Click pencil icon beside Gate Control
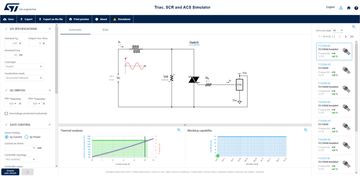Viewport: 360px width, 176px height. click(6, 125)
